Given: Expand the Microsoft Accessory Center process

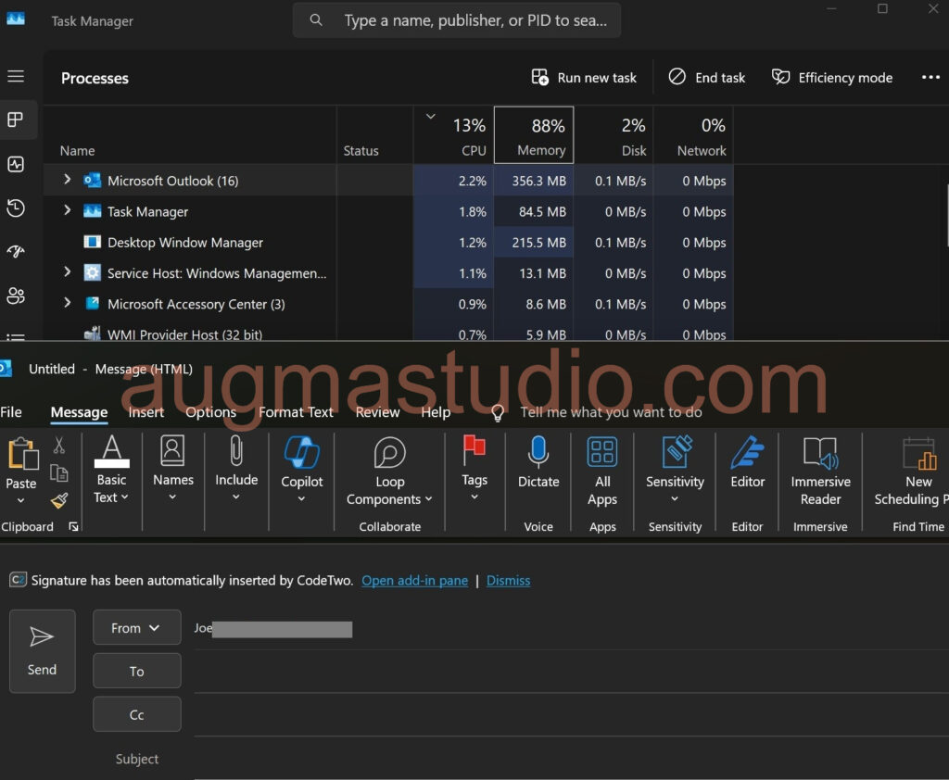Looking at the screenshot, I should click(67, 304).
